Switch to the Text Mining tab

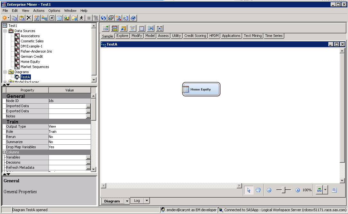tap(252, 36)
